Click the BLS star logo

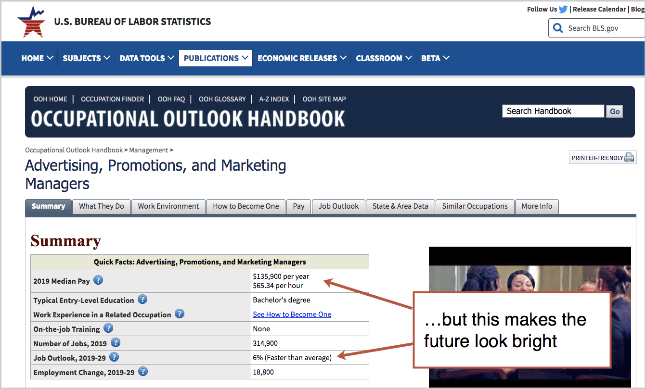click(31, 22)
